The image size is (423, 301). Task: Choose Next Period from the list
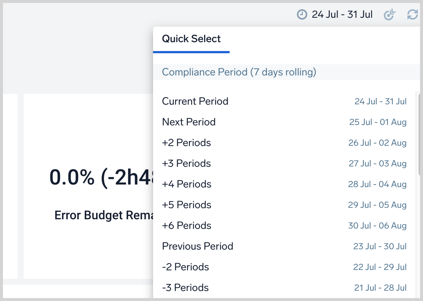click(x=189, y=122)
